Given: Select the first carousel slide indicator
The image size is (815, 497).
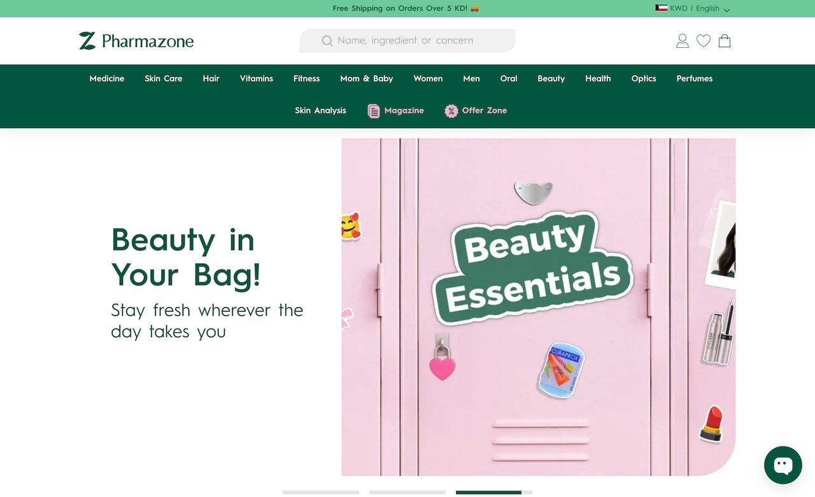Looking at the screenshot, I should (321, 492).
